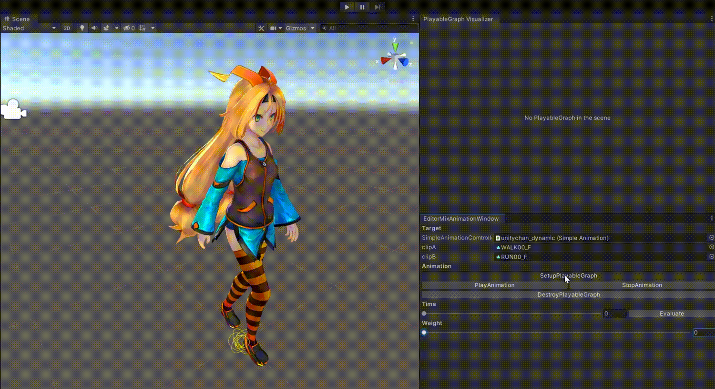Click the Time slider handle

pos(424,314)
